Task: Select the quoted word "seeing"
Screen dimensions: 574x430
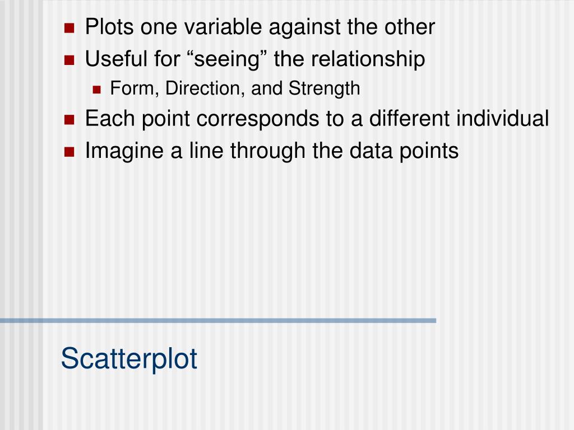Action: (227, 59)
